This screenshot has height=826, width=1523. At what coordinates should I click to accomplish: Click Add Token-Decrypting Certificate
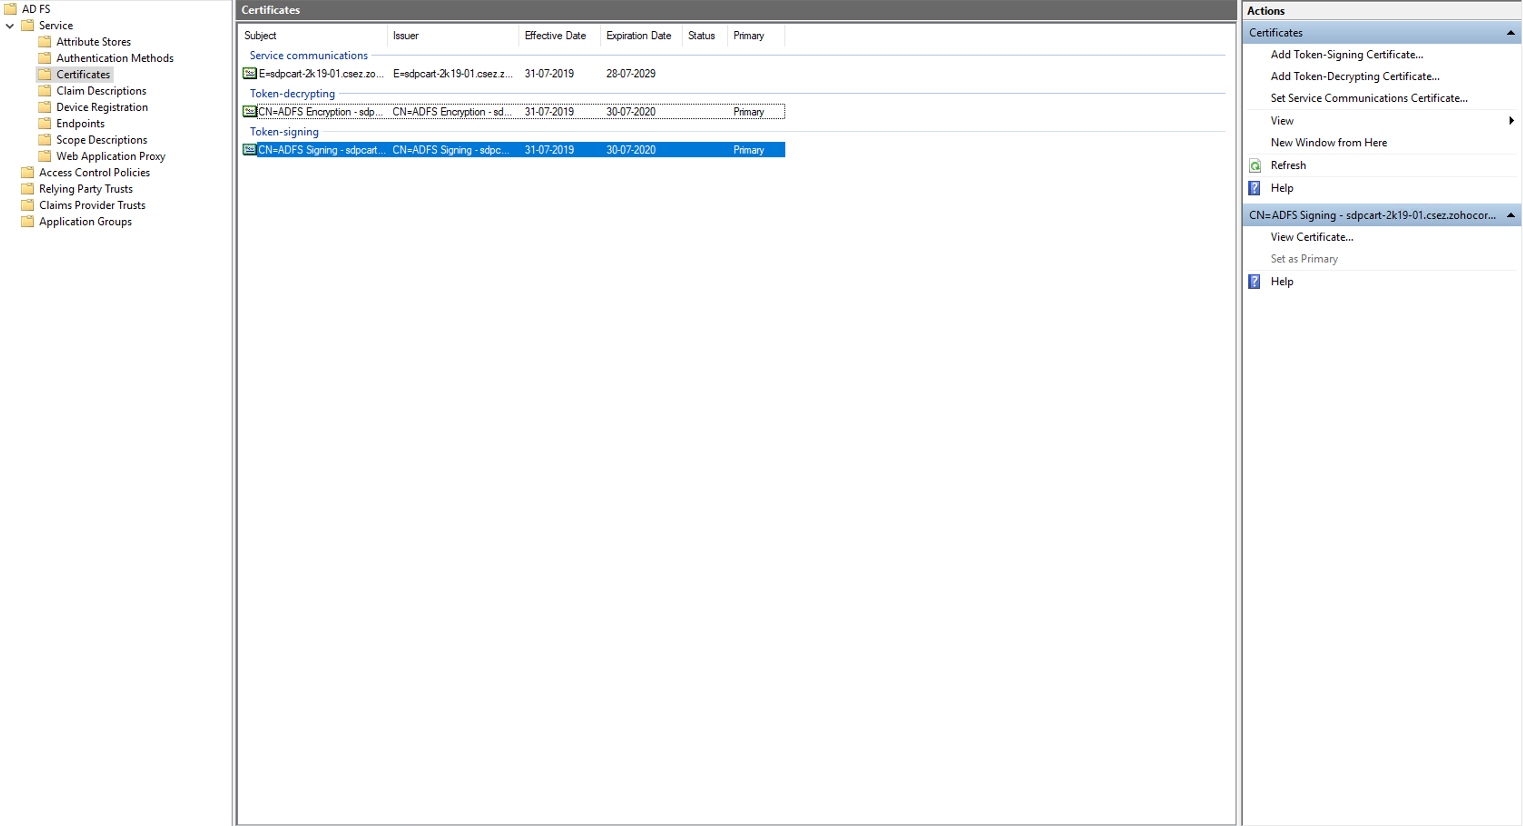click(1355, 76)
